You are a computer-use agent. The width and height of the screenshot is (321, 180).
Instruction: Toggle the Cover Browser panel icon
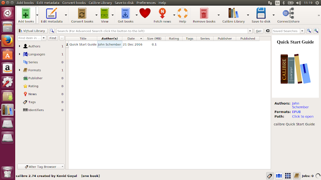coord(279,175)
